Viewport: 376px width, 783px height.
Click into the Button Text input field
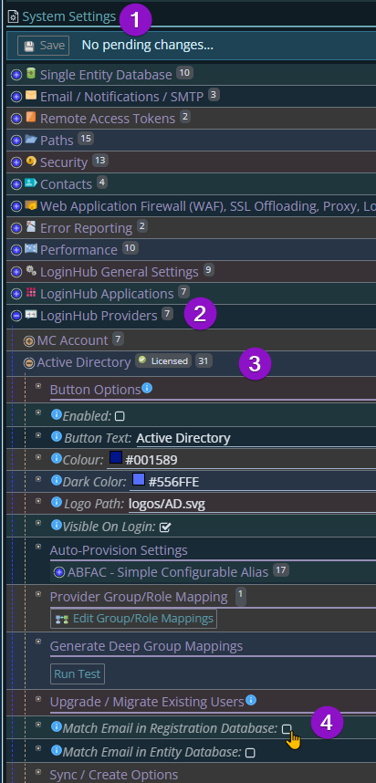(256, 438)
